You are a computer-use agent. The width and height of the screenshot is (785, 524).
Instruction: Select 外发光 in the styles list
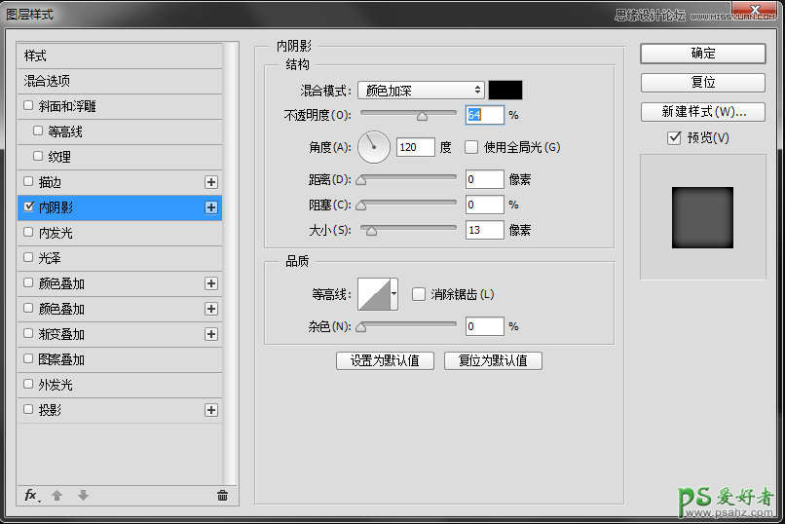click(x=55, y=385)
